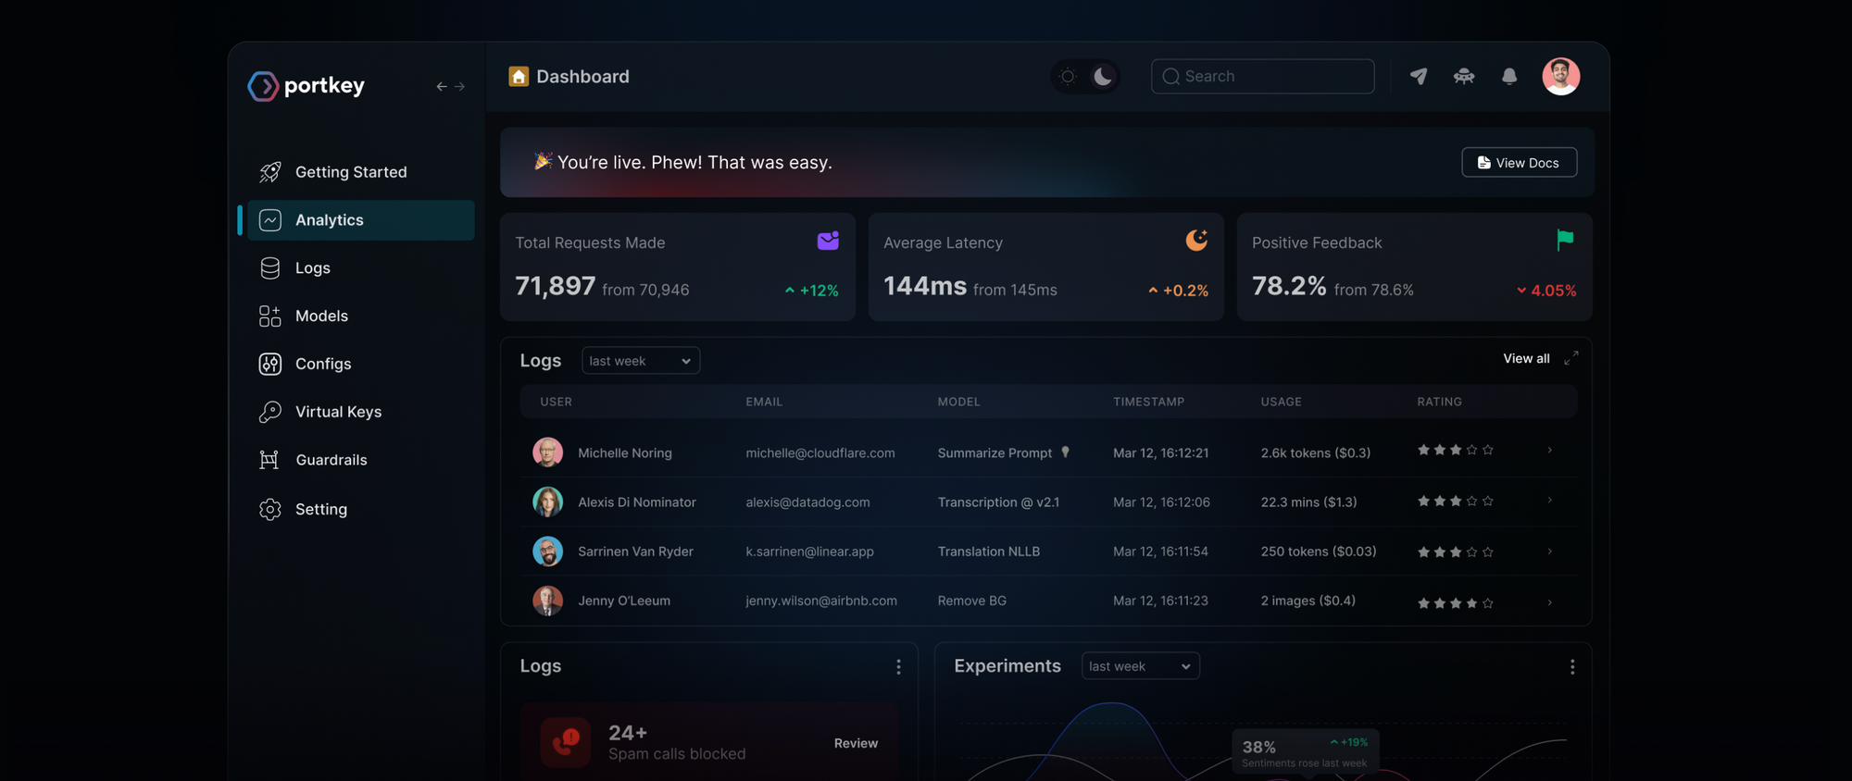Click the 38% sentiments tooltip
This screenshot has height=781, width=1852.
(x=1306, y=751)
